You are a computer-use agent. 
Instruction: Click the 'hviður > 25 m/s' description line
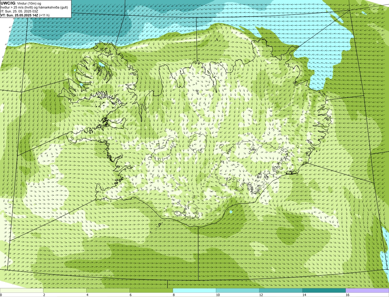pos(34,7)
